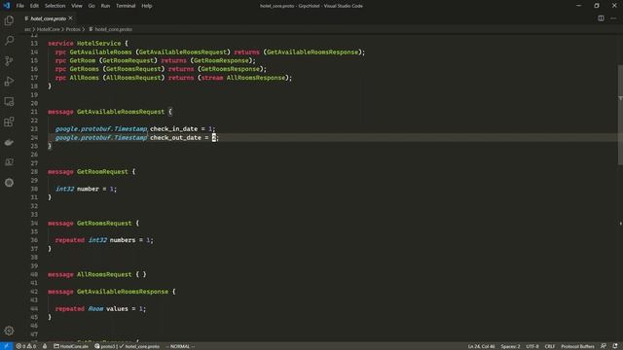This screenshot has width=623, height=350.
Task: Click the VS Code logo icon
Action: point(7,6)
